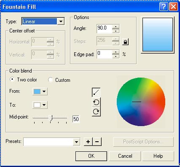Decrease Edge pad with down arrow
Viewport: 180px width, 167px height.
(116, 57)
